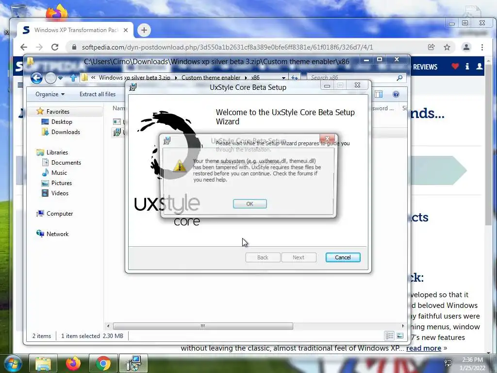Minimize the UxStyle Core Beta Setup window
The height and width of the screenshot is (373, 497).
pos(327,85)
